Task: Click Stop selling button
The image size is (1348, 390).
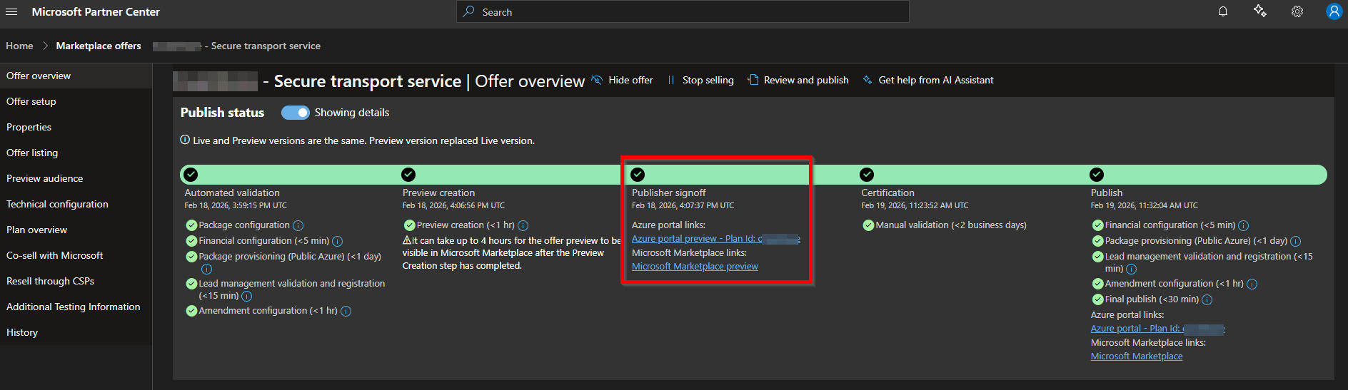Action: pos(700,80)
